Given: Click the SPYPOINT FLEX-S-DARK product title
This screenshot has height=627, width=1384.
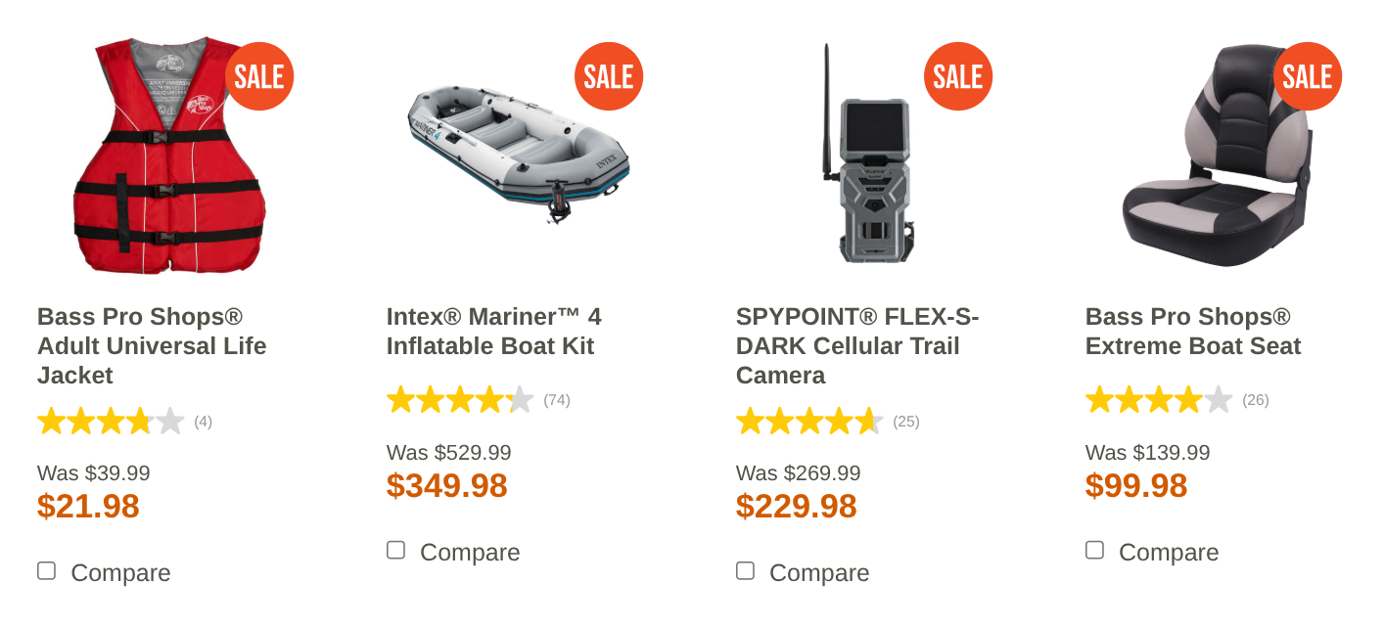Looking at the screenshot, I should click(x=856, y=345).
